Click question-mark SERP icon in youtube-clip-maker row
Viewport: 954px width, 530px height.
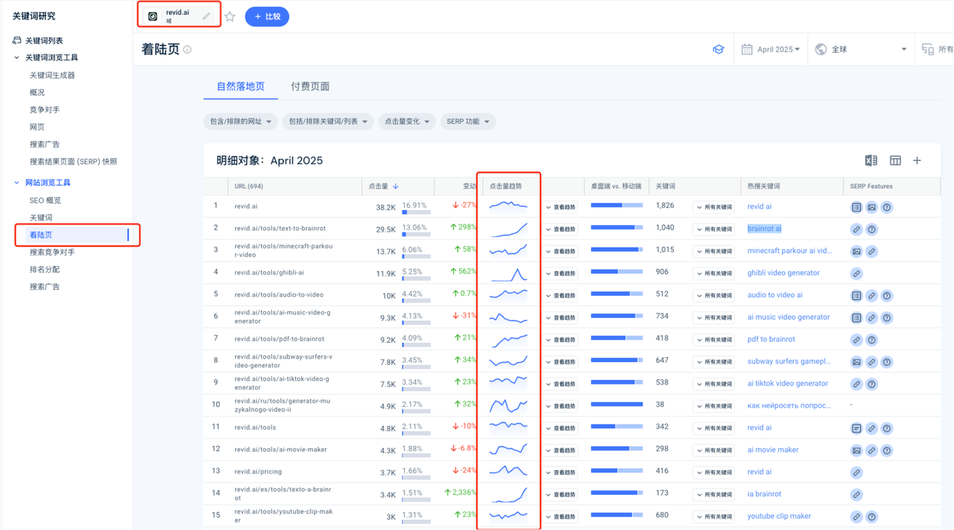(871, 517)
